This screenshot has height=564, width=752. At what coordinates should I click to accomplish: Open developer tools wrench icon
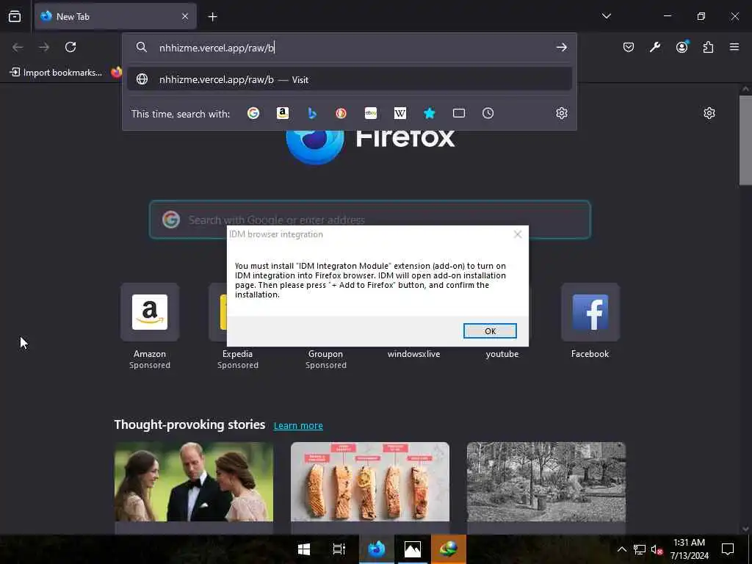tap(655, 47)
